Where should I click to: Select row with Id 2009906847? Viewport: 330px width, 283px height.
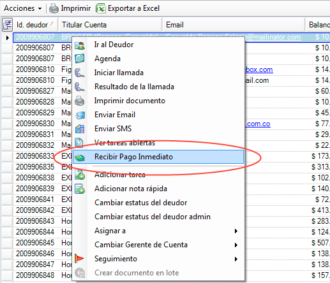pos(35,265)
